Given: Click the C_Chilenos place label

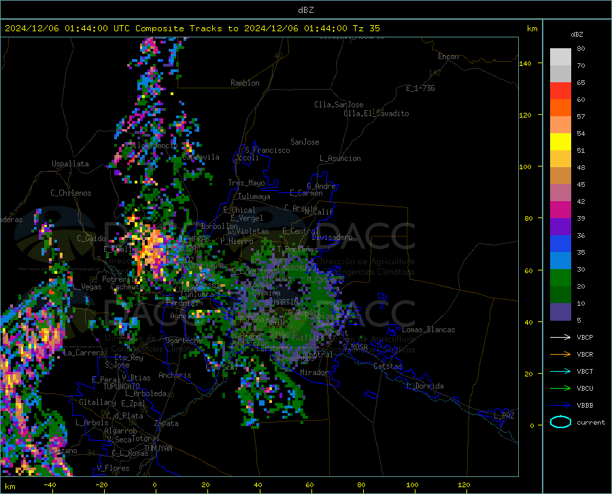Looking at the screenshot, I should tap(71, 193).
